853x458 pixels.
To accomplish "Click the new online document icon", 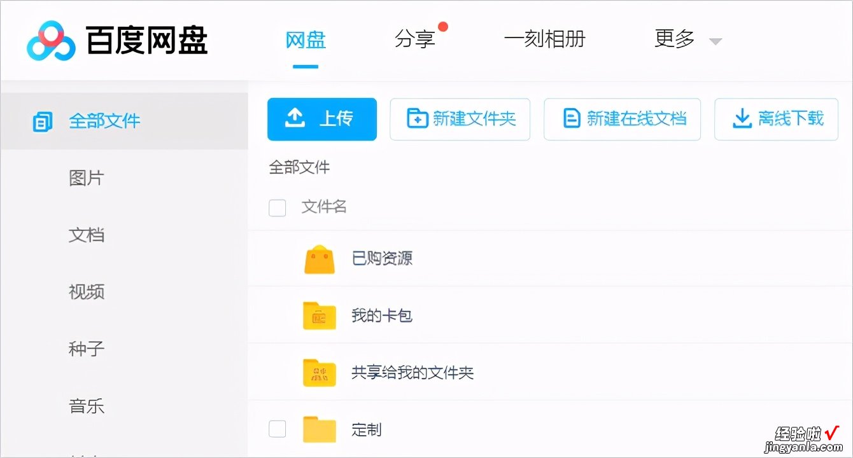I will coord(572,118).
